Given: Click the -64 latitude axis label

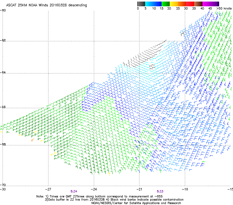Looking at the screenshot, I should click(x=3, y=72).
